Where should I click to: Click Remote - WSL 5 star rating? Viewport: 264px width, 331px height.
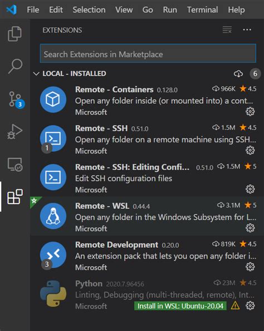[x=251, y=205]
